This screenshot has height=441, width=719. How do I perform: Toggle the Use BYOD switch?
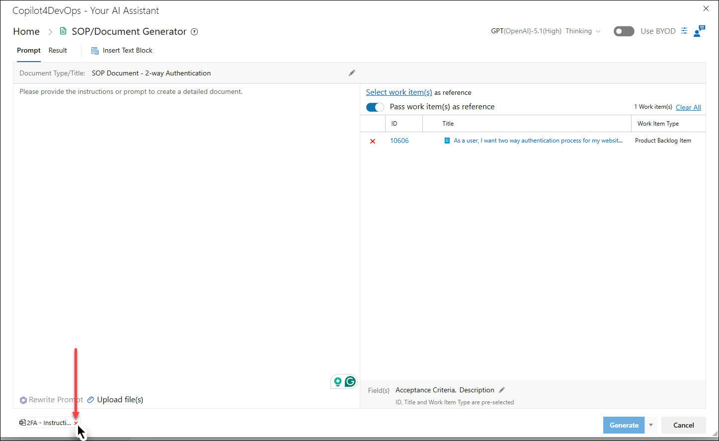[x=624, y=31]
